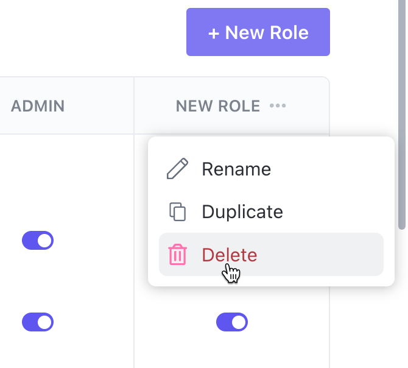Screen dimensions: 408x368
Task: Click the Duplicate text label
Action: (242, 212)
